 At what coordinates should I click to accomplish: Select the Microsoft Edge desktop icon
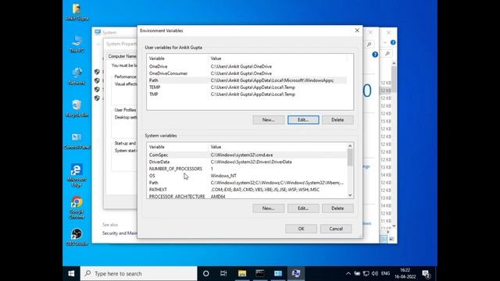click(x=77, y=175)
